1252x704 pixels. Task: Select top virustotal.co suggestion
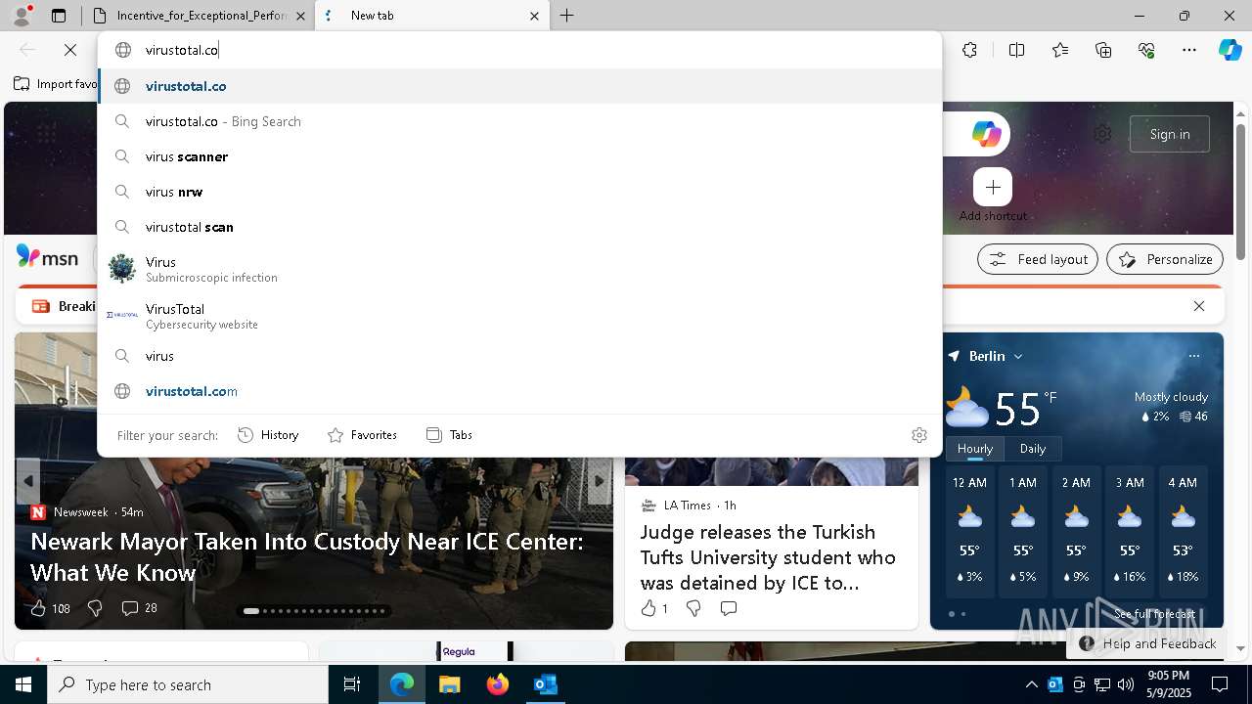coord(519,86)
